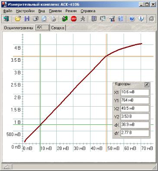Click the '500 мВ' Y-axis label
This screenshot has width=158, height=171.
click(13, 134)
